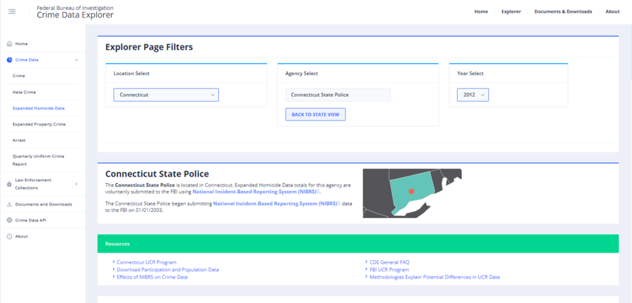Open Connecticut UCR Program link
The height and width of the screenshot is (303, 632).
(146, 262)
